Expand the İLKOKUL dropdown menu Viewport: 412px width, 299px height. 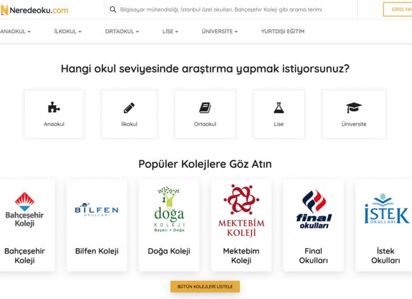[68, 32]
